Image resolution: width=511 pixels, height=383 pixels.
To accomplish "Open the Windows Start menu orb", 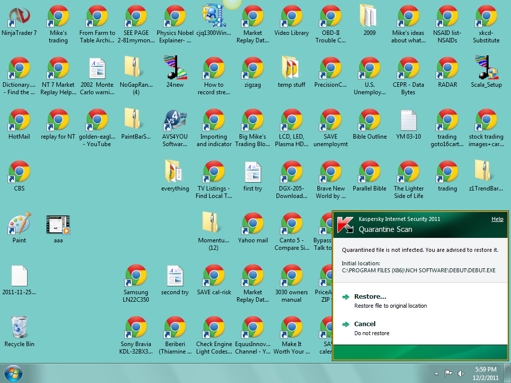I will (13, 373).
